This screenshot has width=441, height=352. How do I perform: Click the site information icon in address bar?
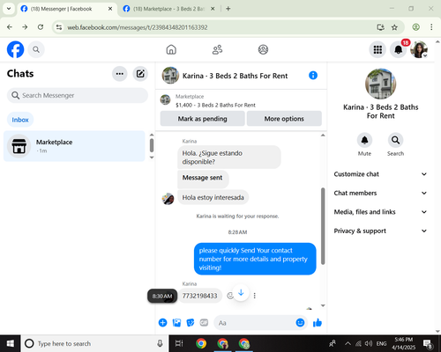[59, 27]
